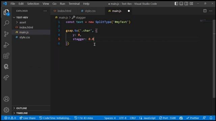Click the '.char' string in code
216x121 pixels.
(x=86, y=31)
